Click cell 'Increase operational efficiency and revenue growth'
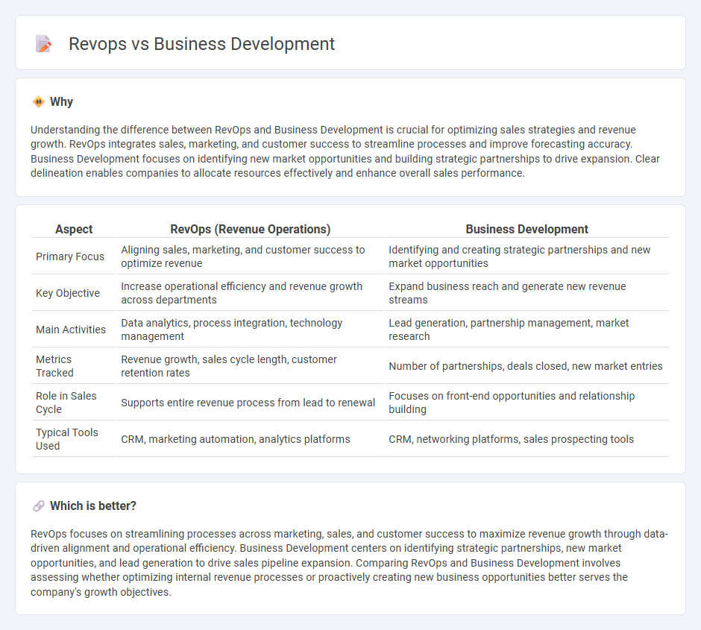 pos(251,293)
